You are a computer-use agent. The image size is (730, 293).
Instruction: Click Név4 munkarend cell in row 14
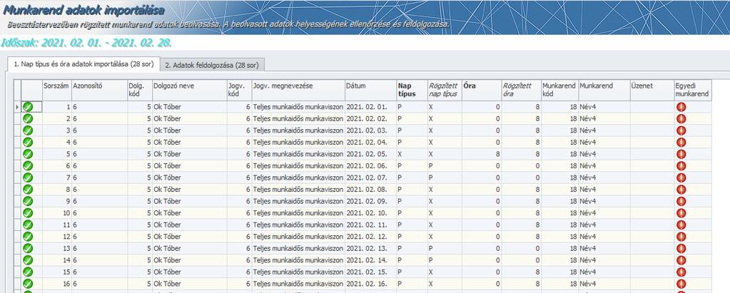[604, 260]
